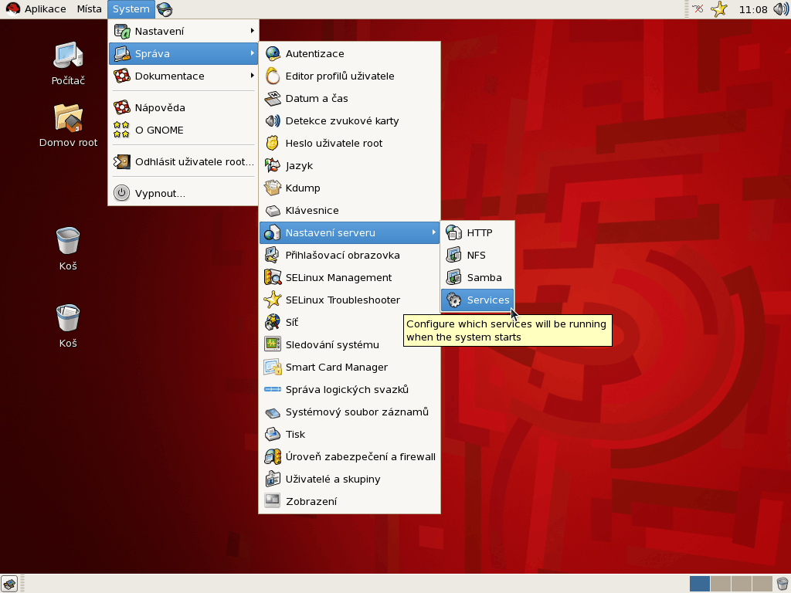Select O GNOME menu item
Screen dimensions: 791x593
(183, 130)
